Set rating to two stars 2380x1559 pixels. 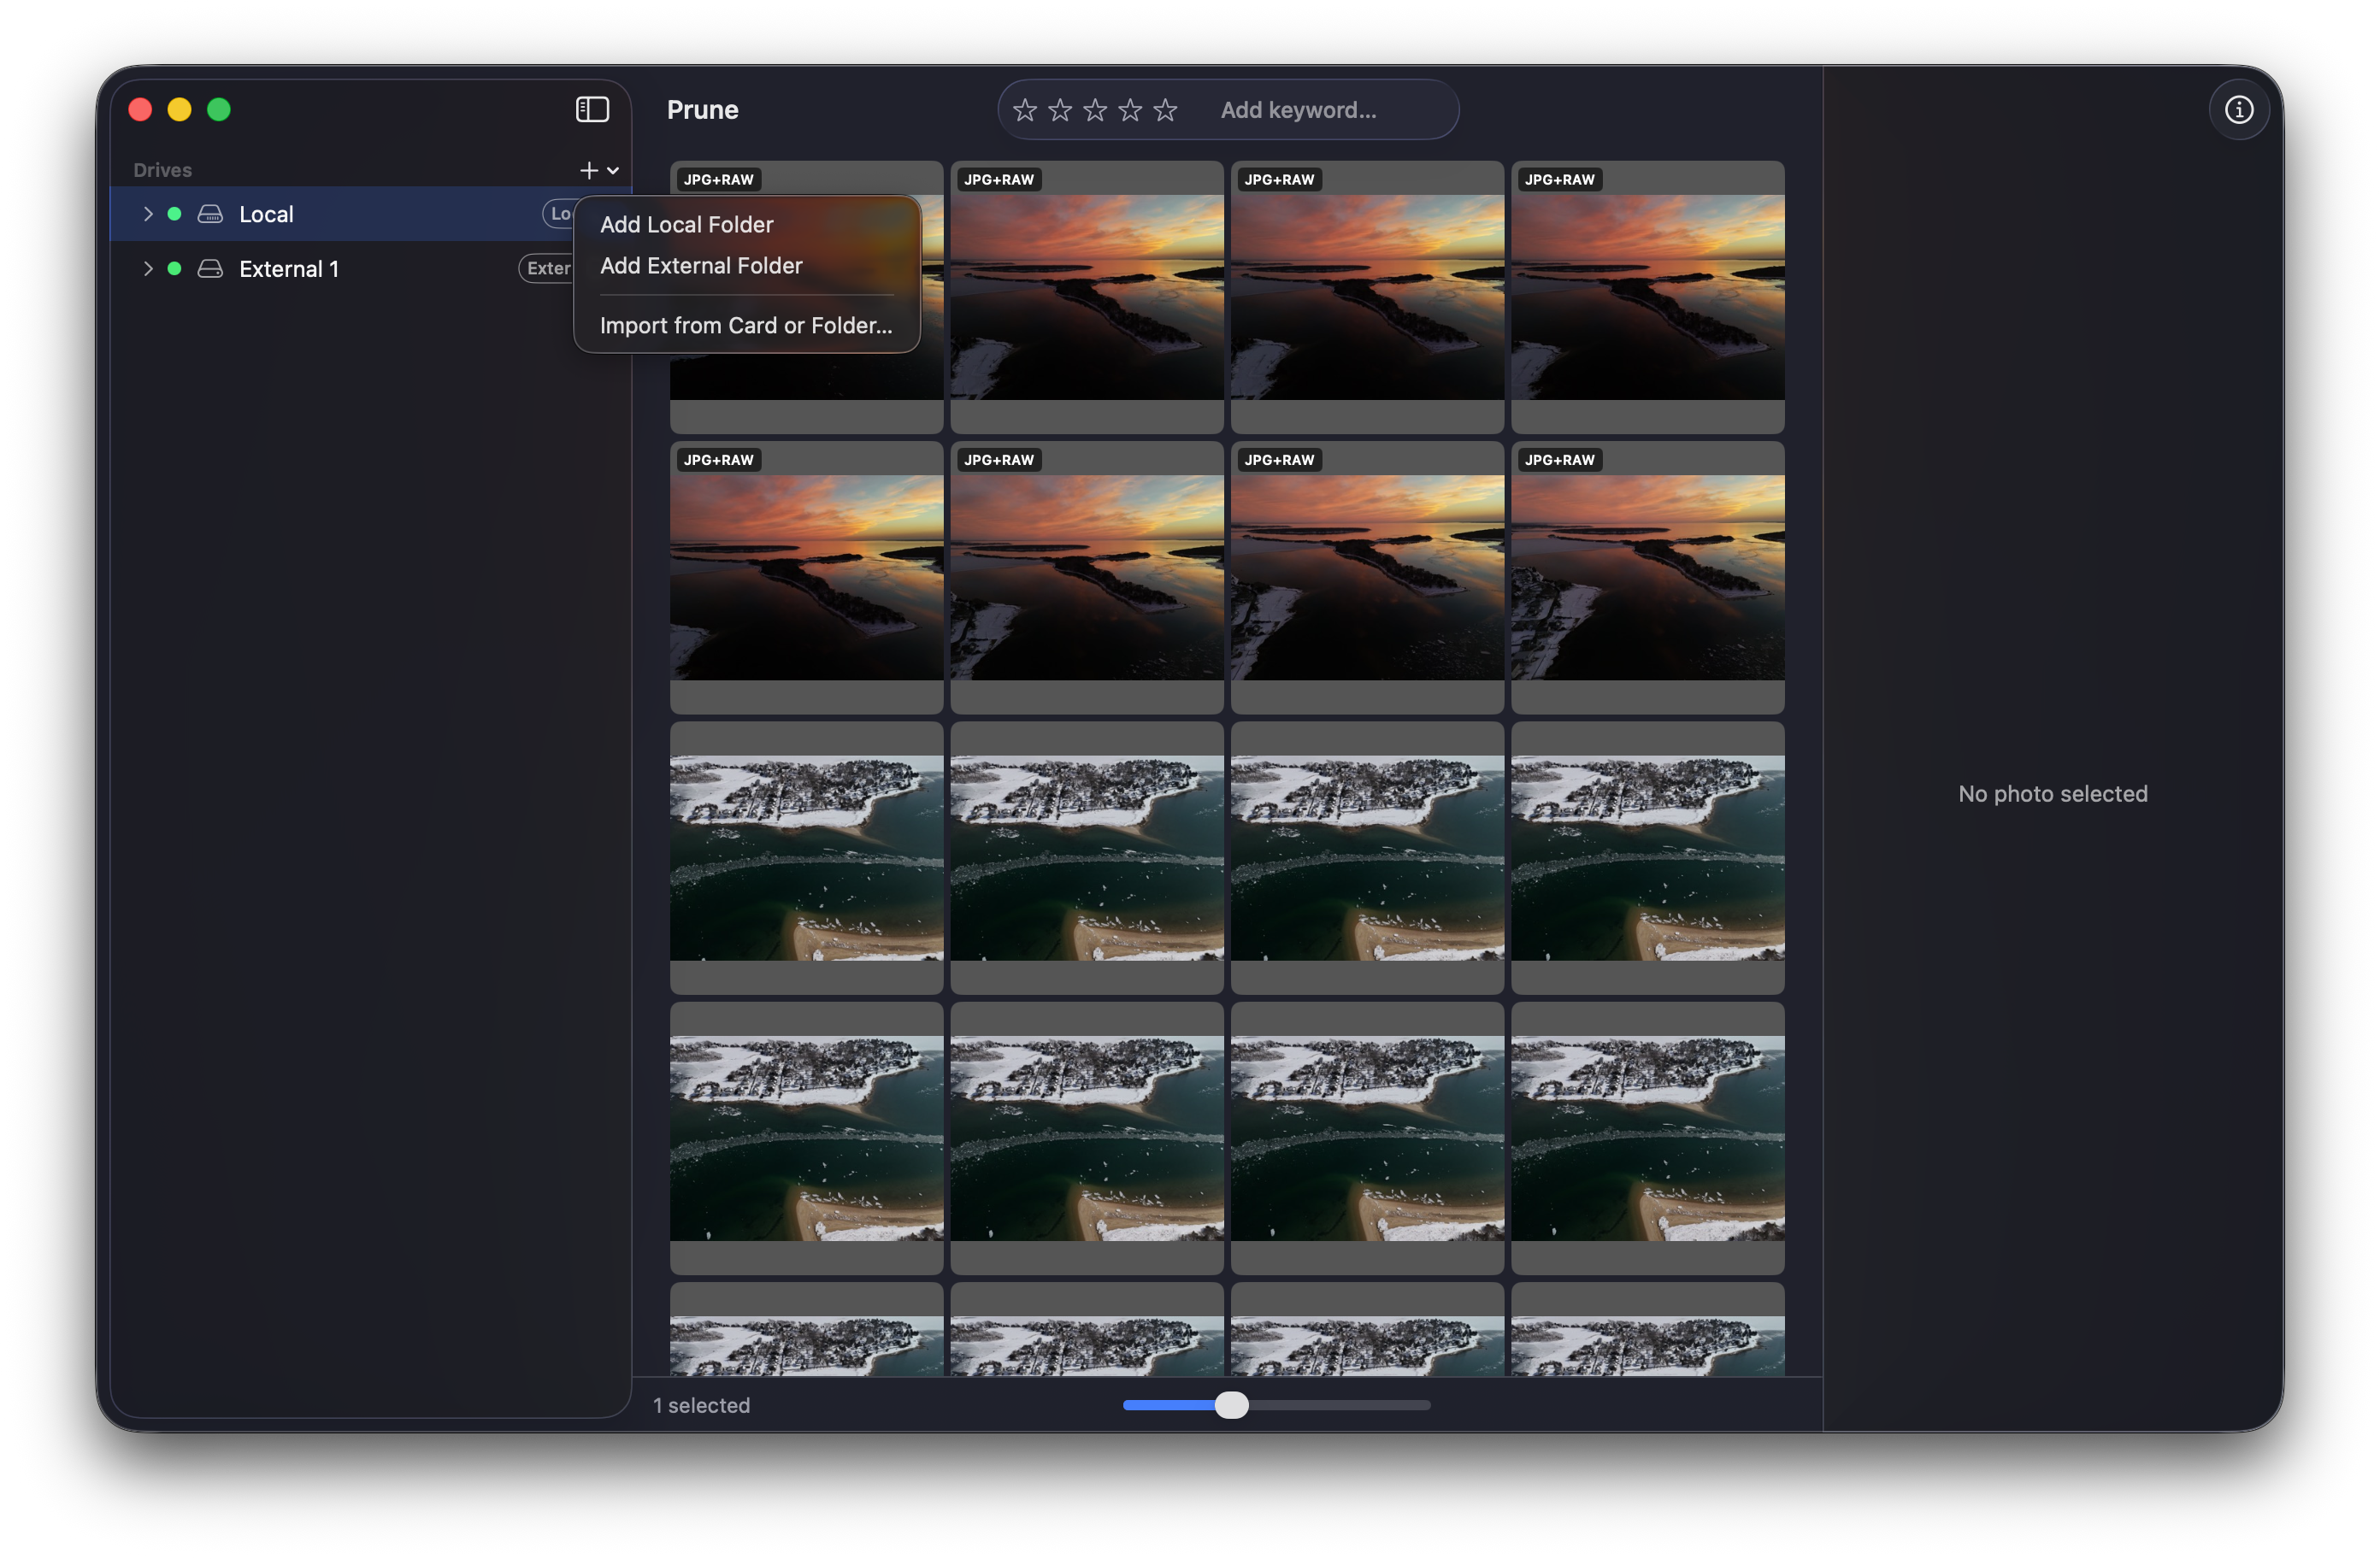click(1060, 110)
